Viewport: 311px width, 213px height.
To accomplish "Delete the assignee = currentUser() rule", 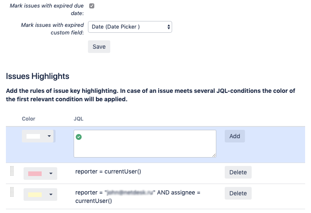I will click(x=238, y=193).
